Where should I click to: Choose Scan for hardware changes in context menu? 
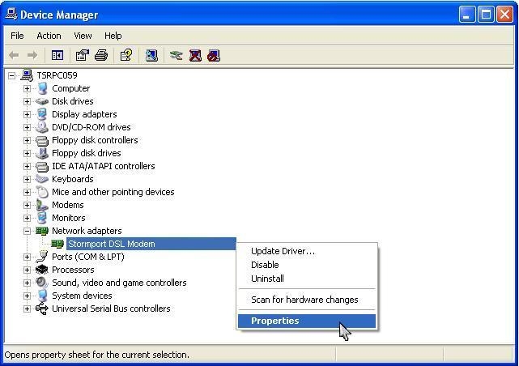point(307,300)
